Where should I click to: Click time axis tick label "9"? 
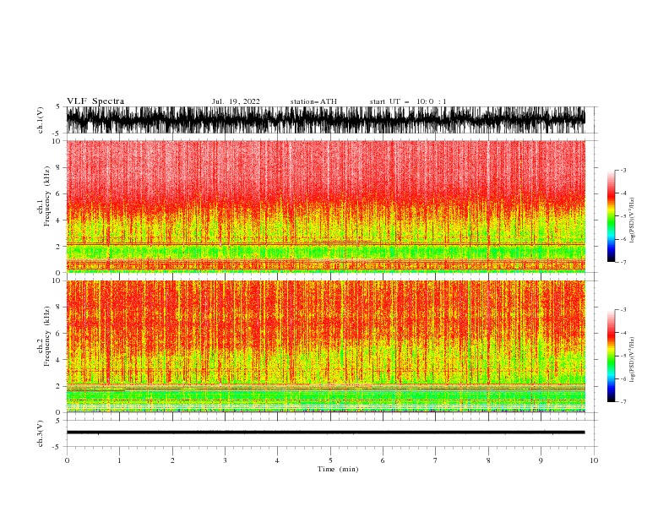pos(541,460)
